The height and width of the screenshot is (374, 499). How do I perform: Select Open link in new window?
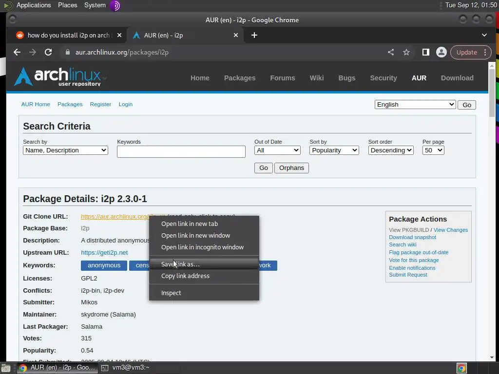pyautogui.click(x=204, y=236)
